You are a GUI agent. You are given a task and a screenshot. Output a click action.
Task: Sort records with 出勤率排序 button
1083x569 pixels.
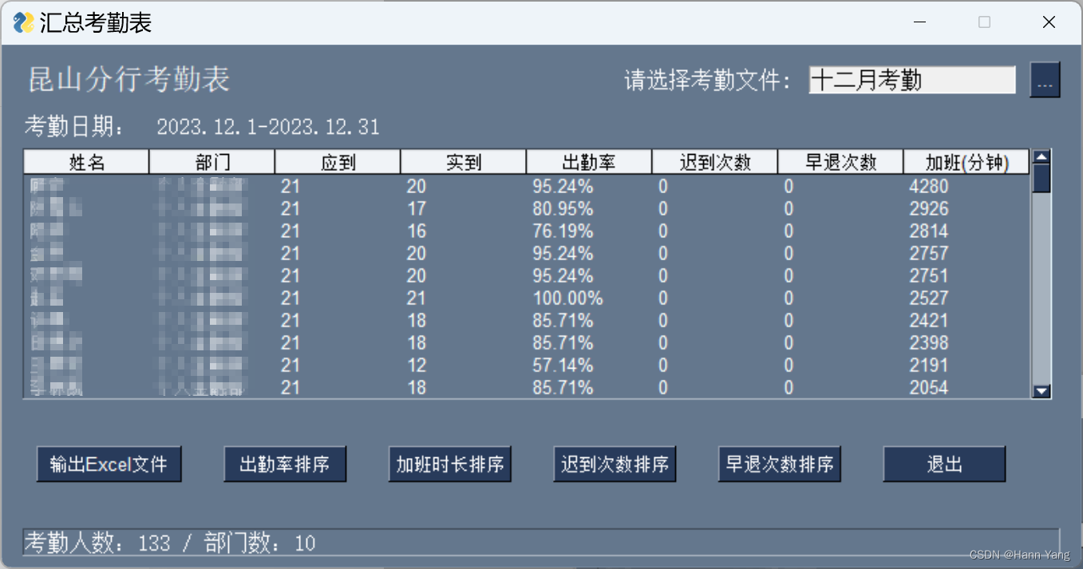pos(285,464)
